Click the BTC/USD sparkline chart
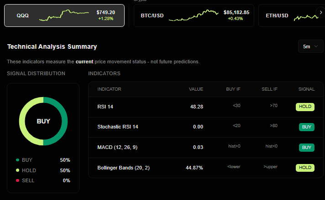Viewport: 325px width, 200px height. pos(194,15)
